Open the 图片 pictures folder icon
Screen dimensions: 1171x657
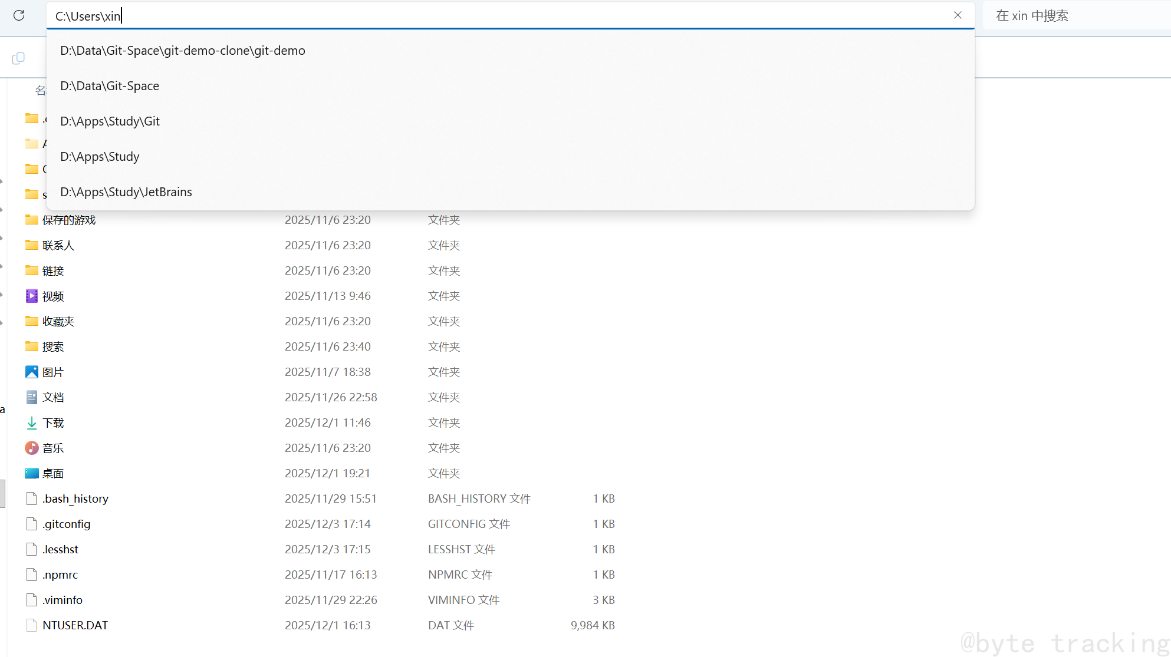pyautogui.click(x=32, y=372)
